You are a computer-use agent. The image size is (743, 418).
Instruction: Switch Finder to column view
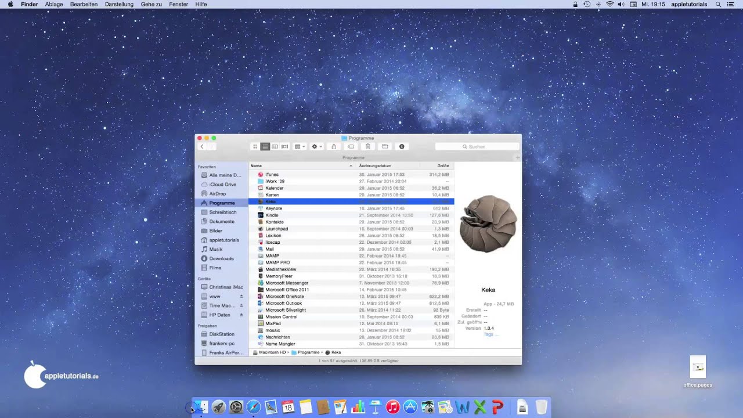coord(275,147)
